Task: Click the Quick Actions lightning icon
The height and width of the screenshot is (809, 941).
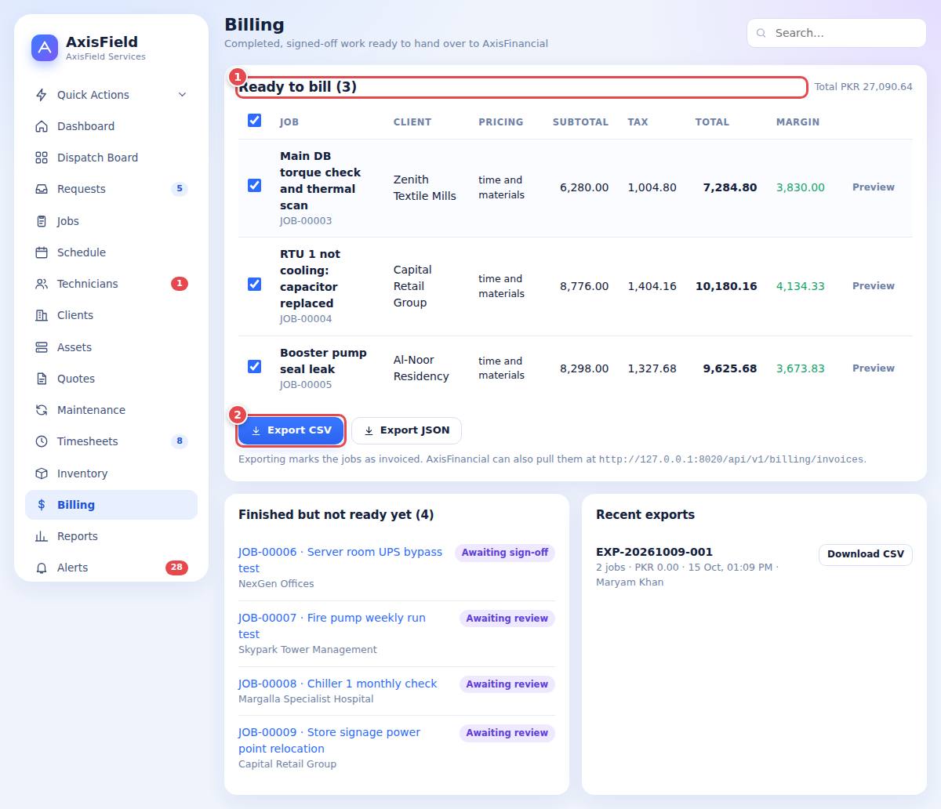Action: pos(42,95)
